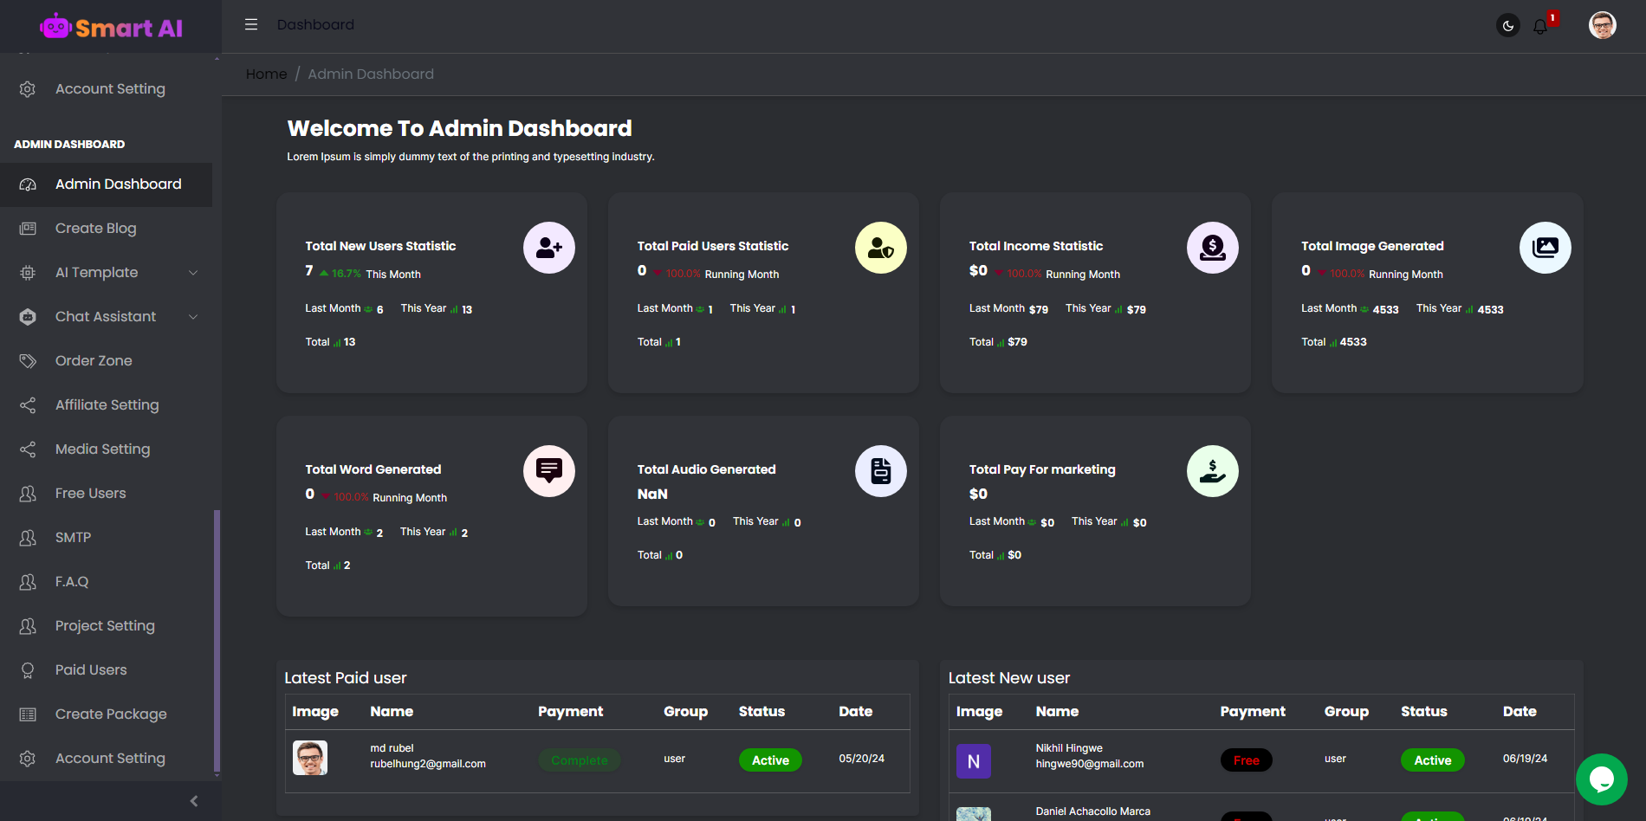Expand the AI Template submenu

[193, 273]
